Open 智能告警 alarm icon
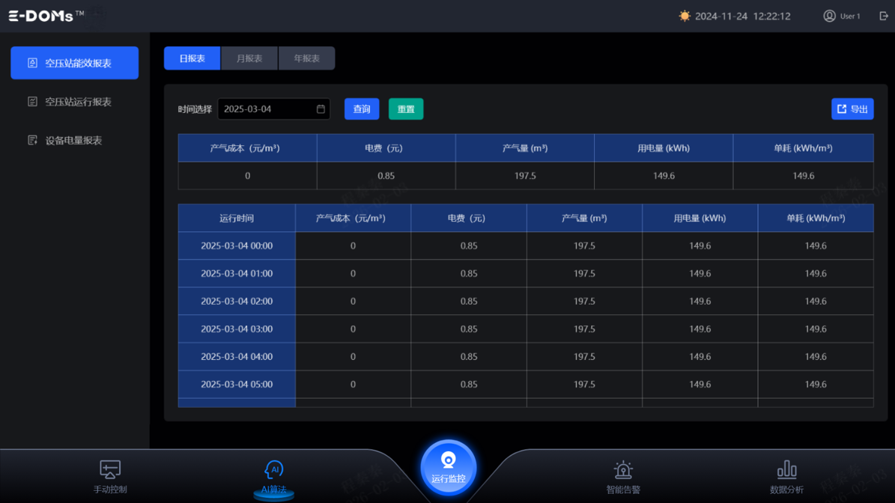 (623, 470)
